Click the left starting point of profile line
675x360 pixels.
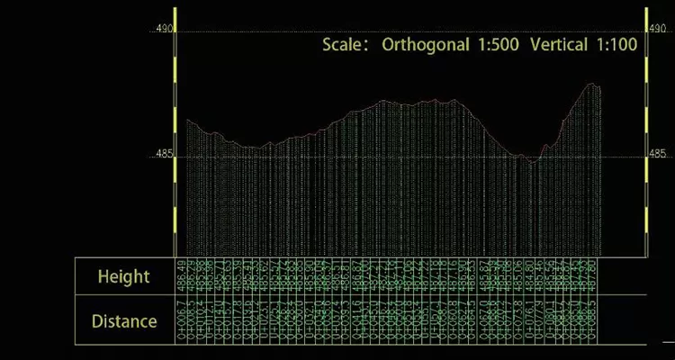click(187, 119)
